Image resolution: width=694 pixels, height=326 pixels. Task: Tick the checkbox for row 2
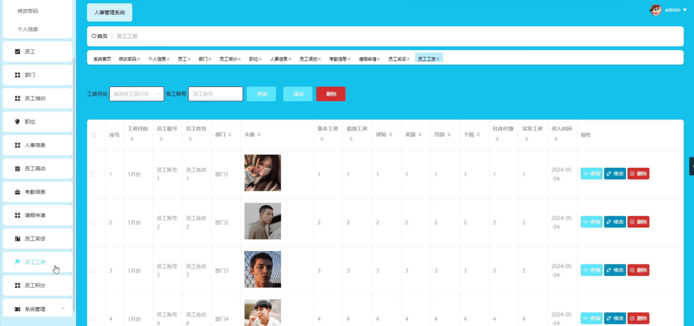(93, 223)
